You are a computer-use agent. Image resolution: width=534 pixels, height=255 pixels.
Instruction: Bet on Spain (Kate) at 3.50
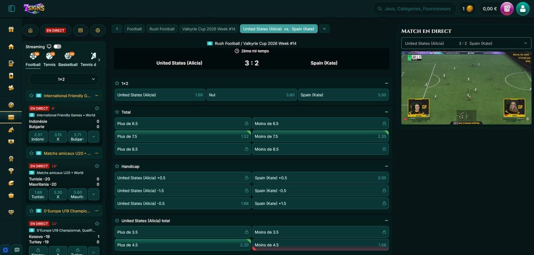343,95
